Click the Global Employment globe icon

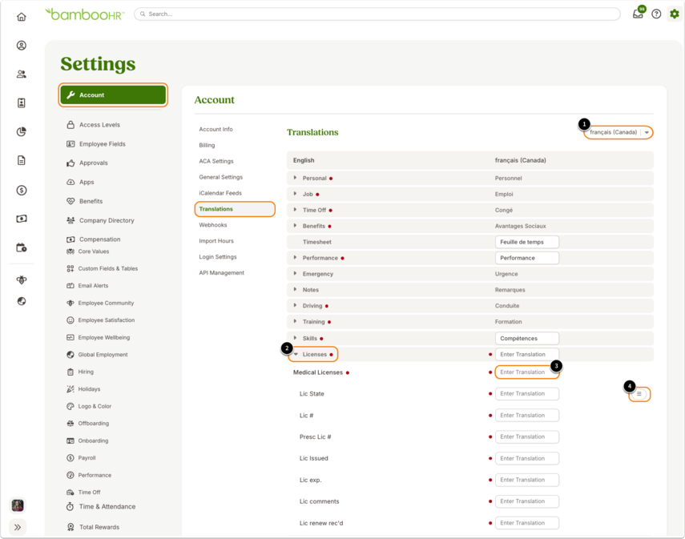point(71,355)
